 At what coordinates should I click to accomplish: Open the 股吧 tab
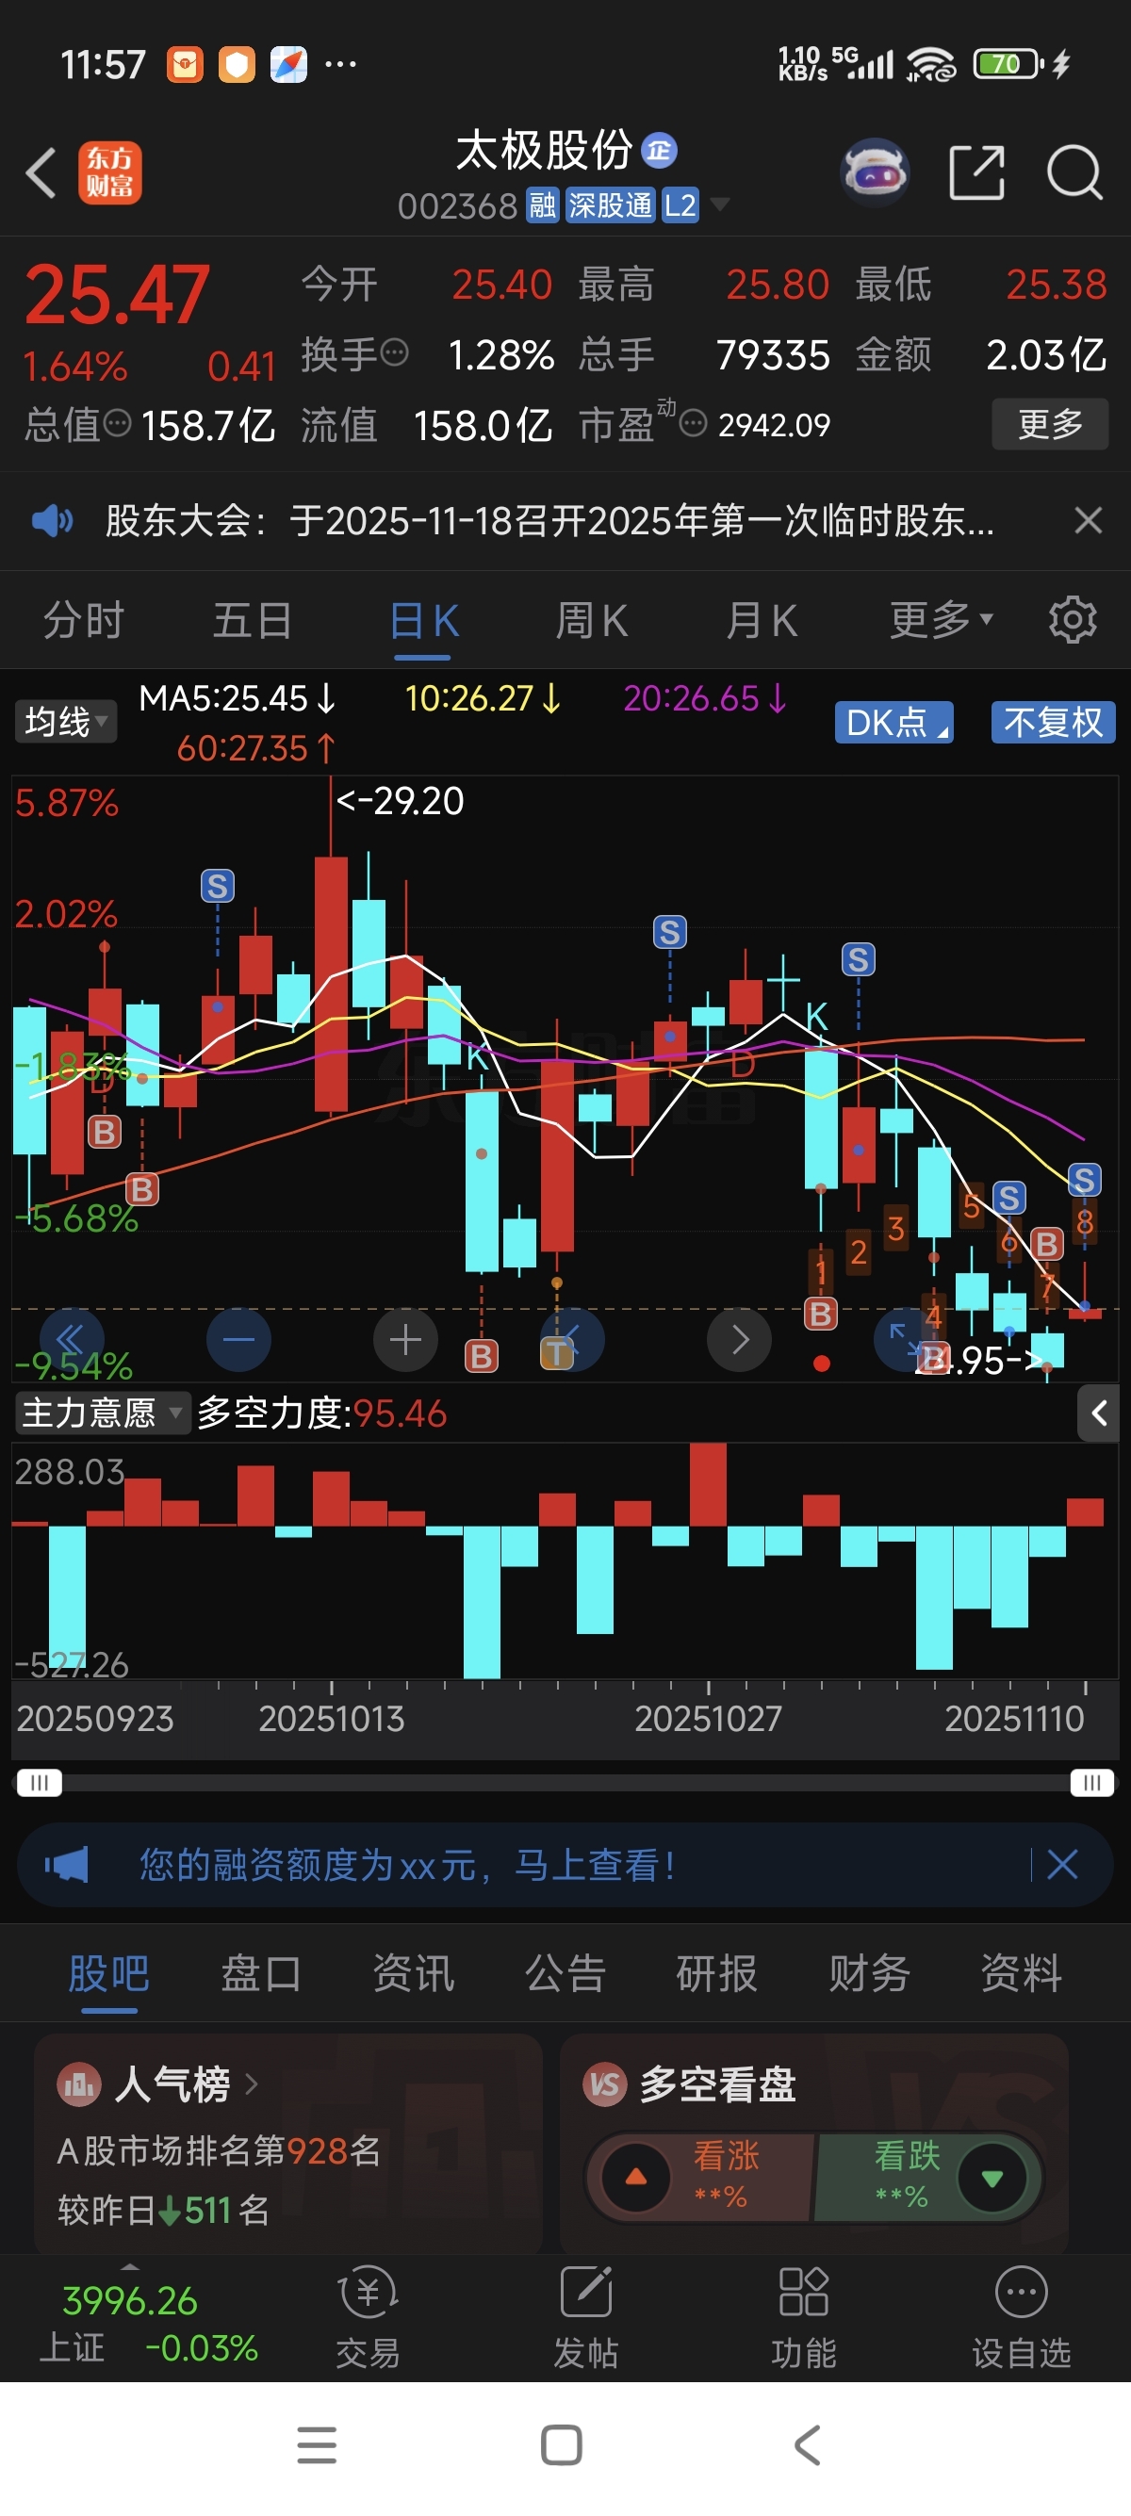(x=108, y=1974)
